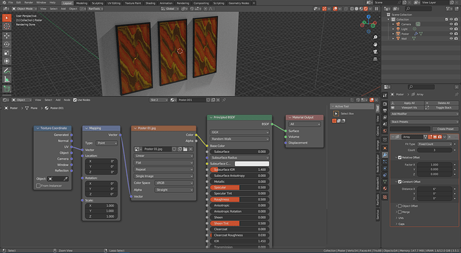Viewport: 461px width, 253px height.
Task: Toggle From Instancer checkbox
Action: [x=38, y=186]
